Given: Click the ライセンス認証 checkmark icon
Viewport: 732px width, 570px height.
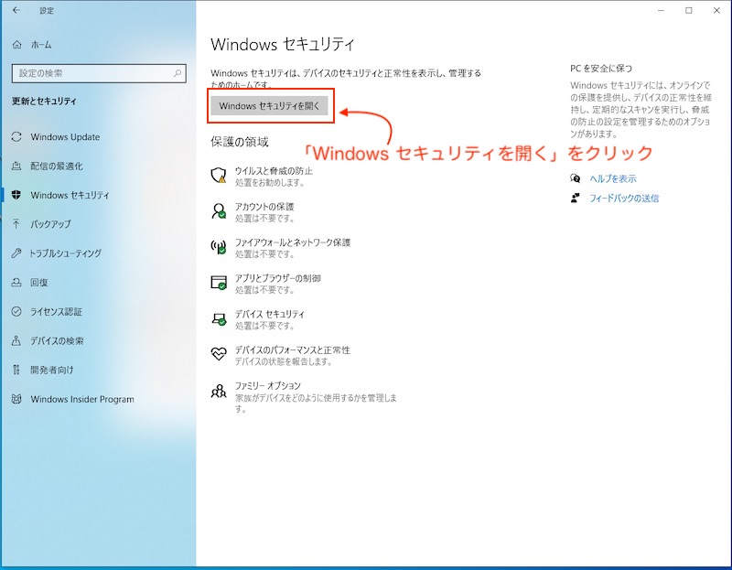Looking at the screenshot, I should (x=16, y=311).
